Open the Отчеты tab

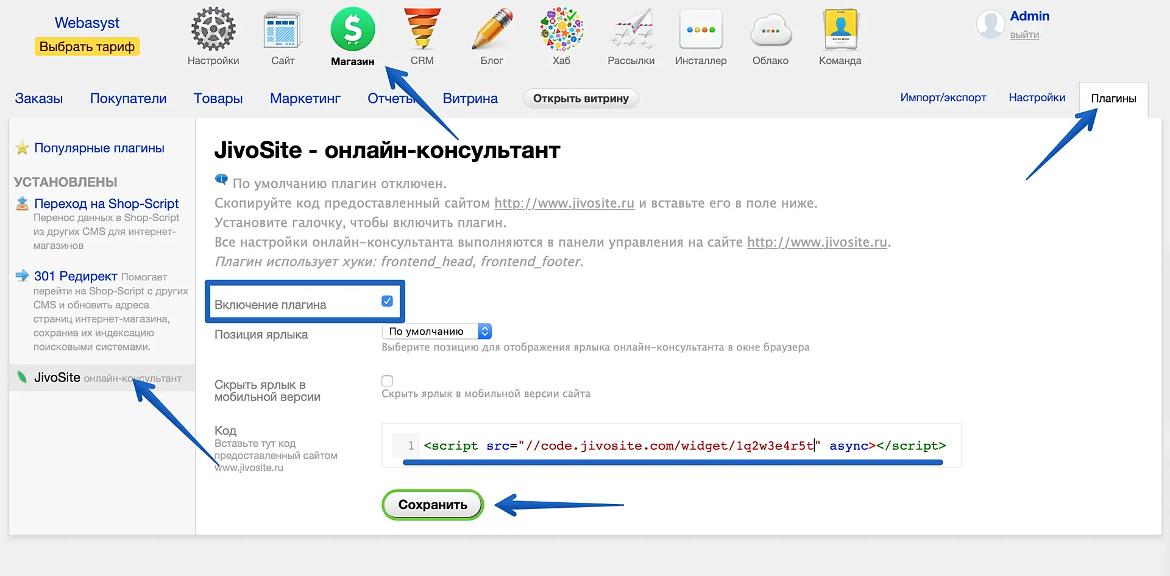[391, 98]
